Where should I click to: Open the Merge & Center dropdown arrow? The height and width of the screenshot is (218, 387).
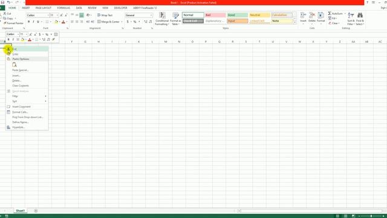[122, 22]
